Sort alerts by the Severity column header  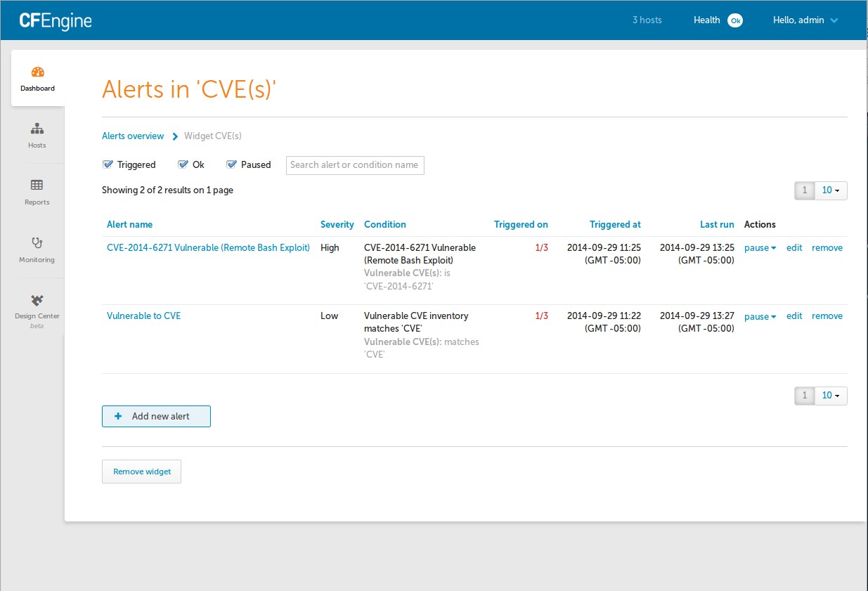click(337, 224)
